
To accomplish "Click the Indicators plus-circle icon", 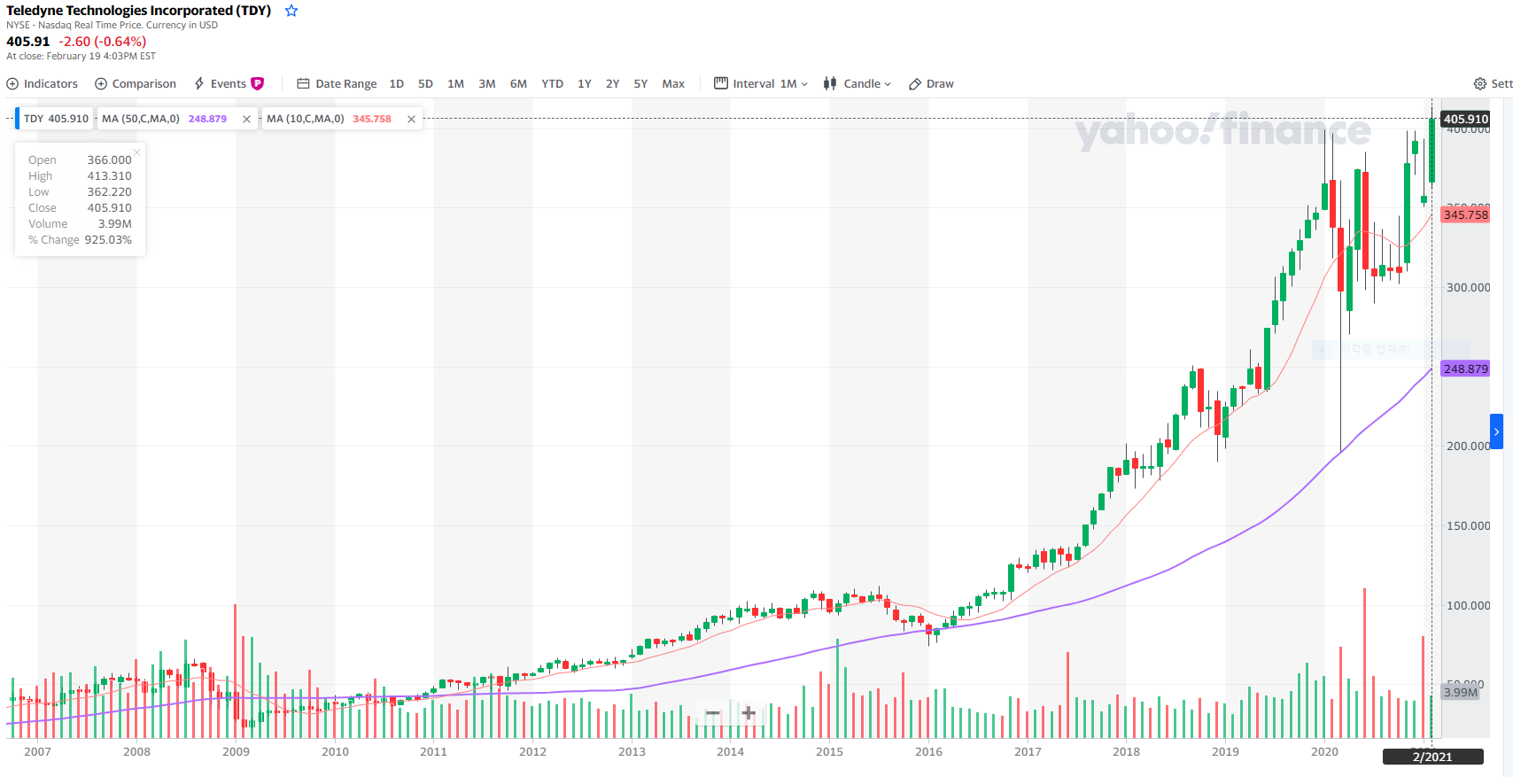I will coord(12,83).
